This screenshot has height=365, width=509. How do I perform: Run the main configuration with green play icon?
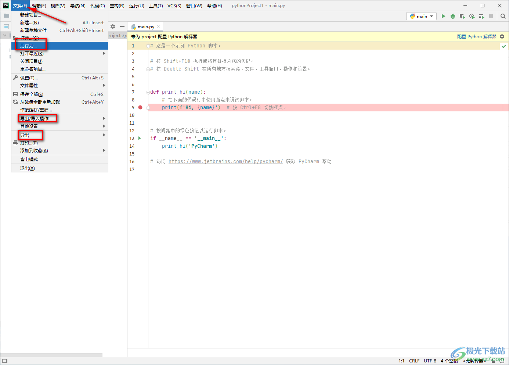[x=443, y=16]
